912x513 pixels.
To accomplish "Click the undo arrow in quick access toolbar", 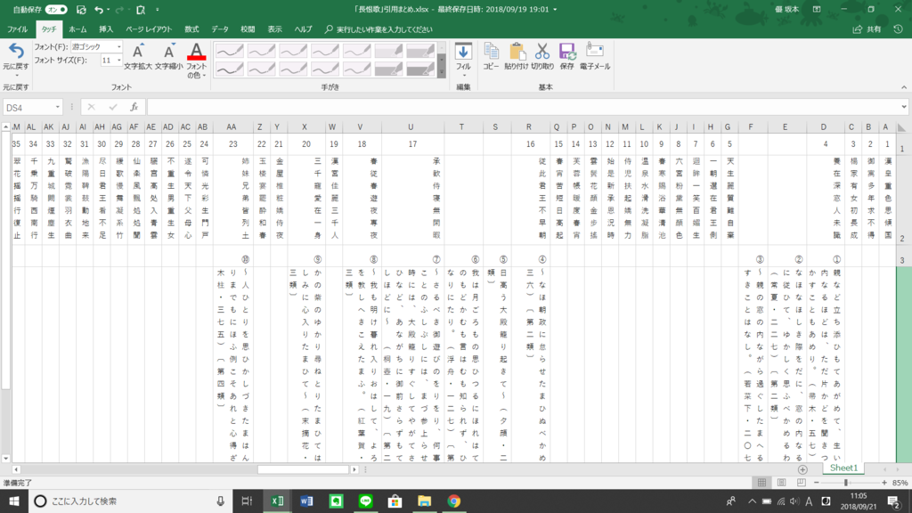I will click(x=99, y=9).
